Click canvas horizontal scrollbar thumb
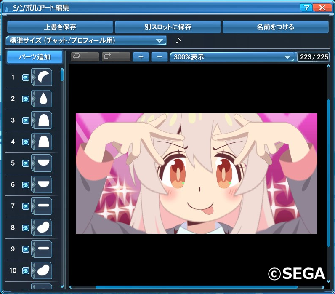The height and width of the screenshot is (294, 335). 197,287
